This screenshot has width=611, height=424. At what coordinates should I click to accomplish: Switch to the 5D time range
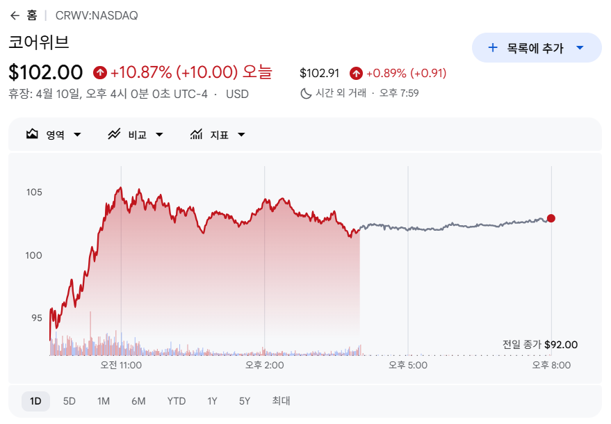click(70, 401)
